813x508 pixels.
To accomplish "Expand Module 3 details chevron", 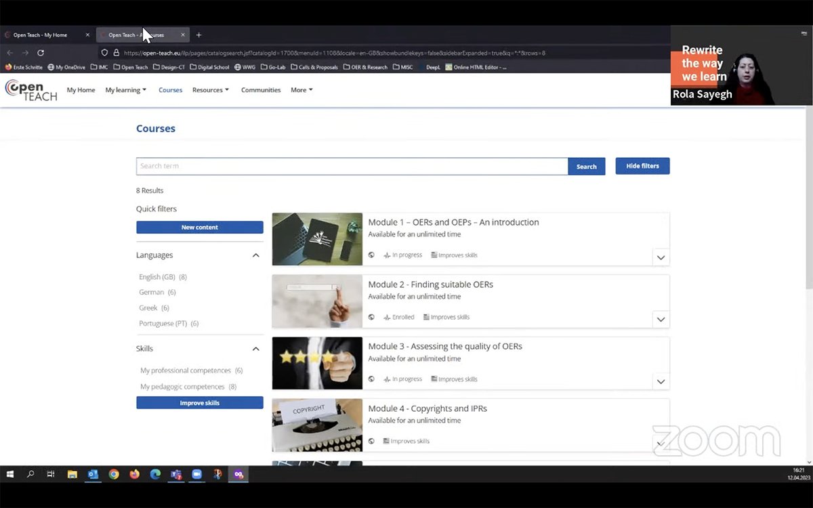I will [661, 381].
